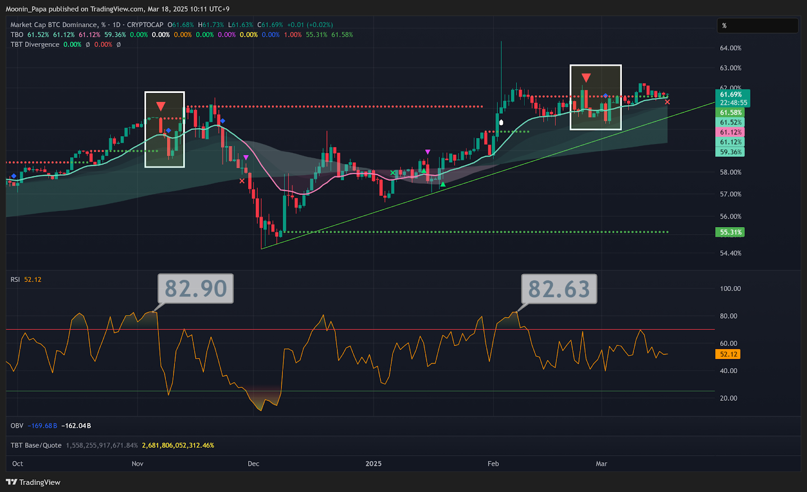Screen dimensions: 807x492
Task: Click the green X marker on the moving average
Action: [x=393, y=173]
